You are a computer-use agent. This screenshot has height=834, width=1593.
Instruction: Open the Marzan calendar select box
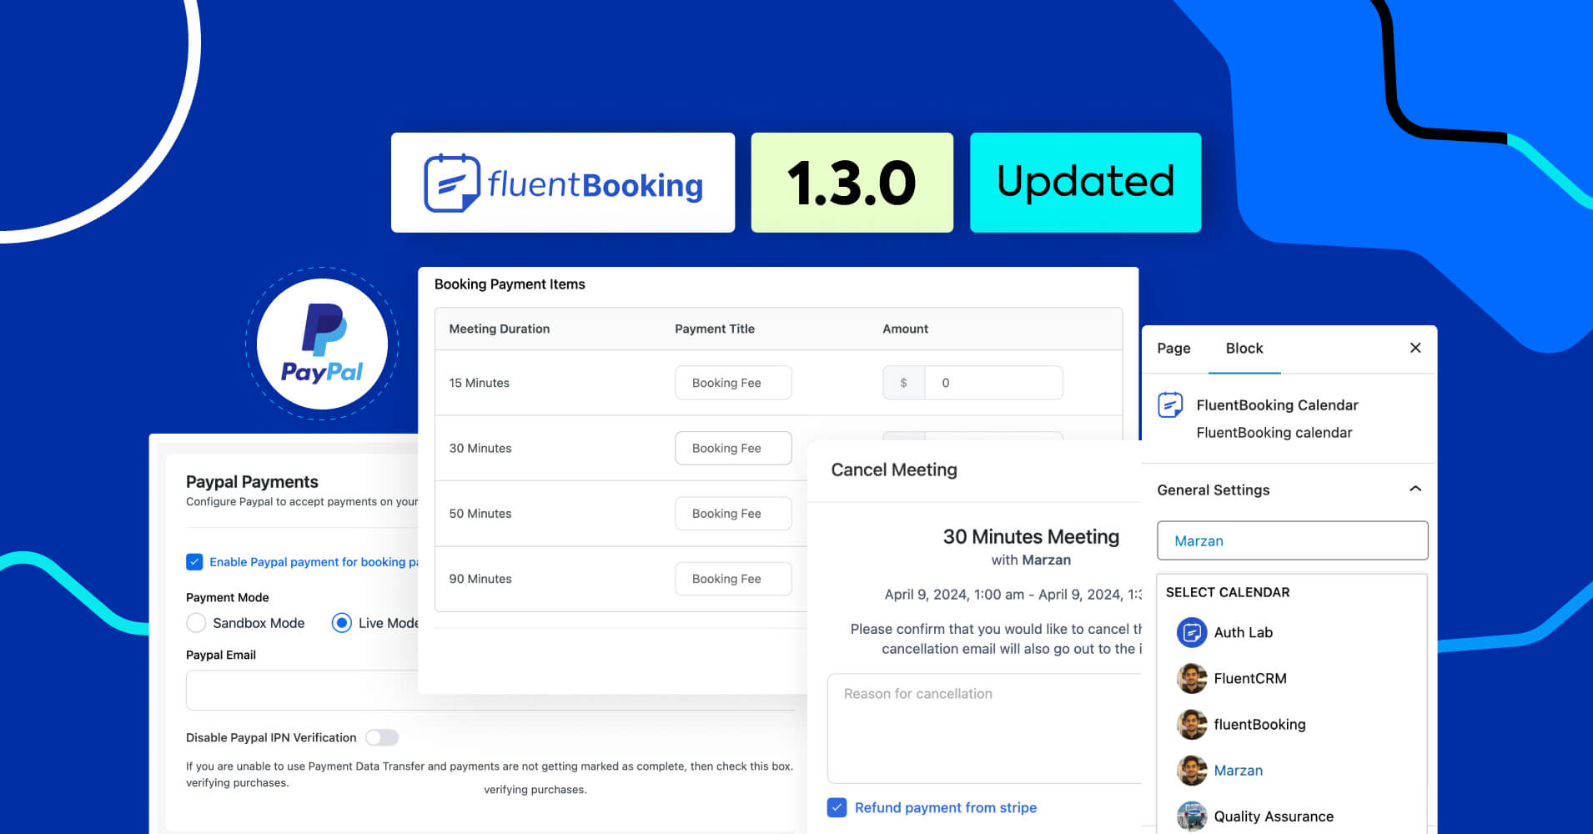(1292, 540)
